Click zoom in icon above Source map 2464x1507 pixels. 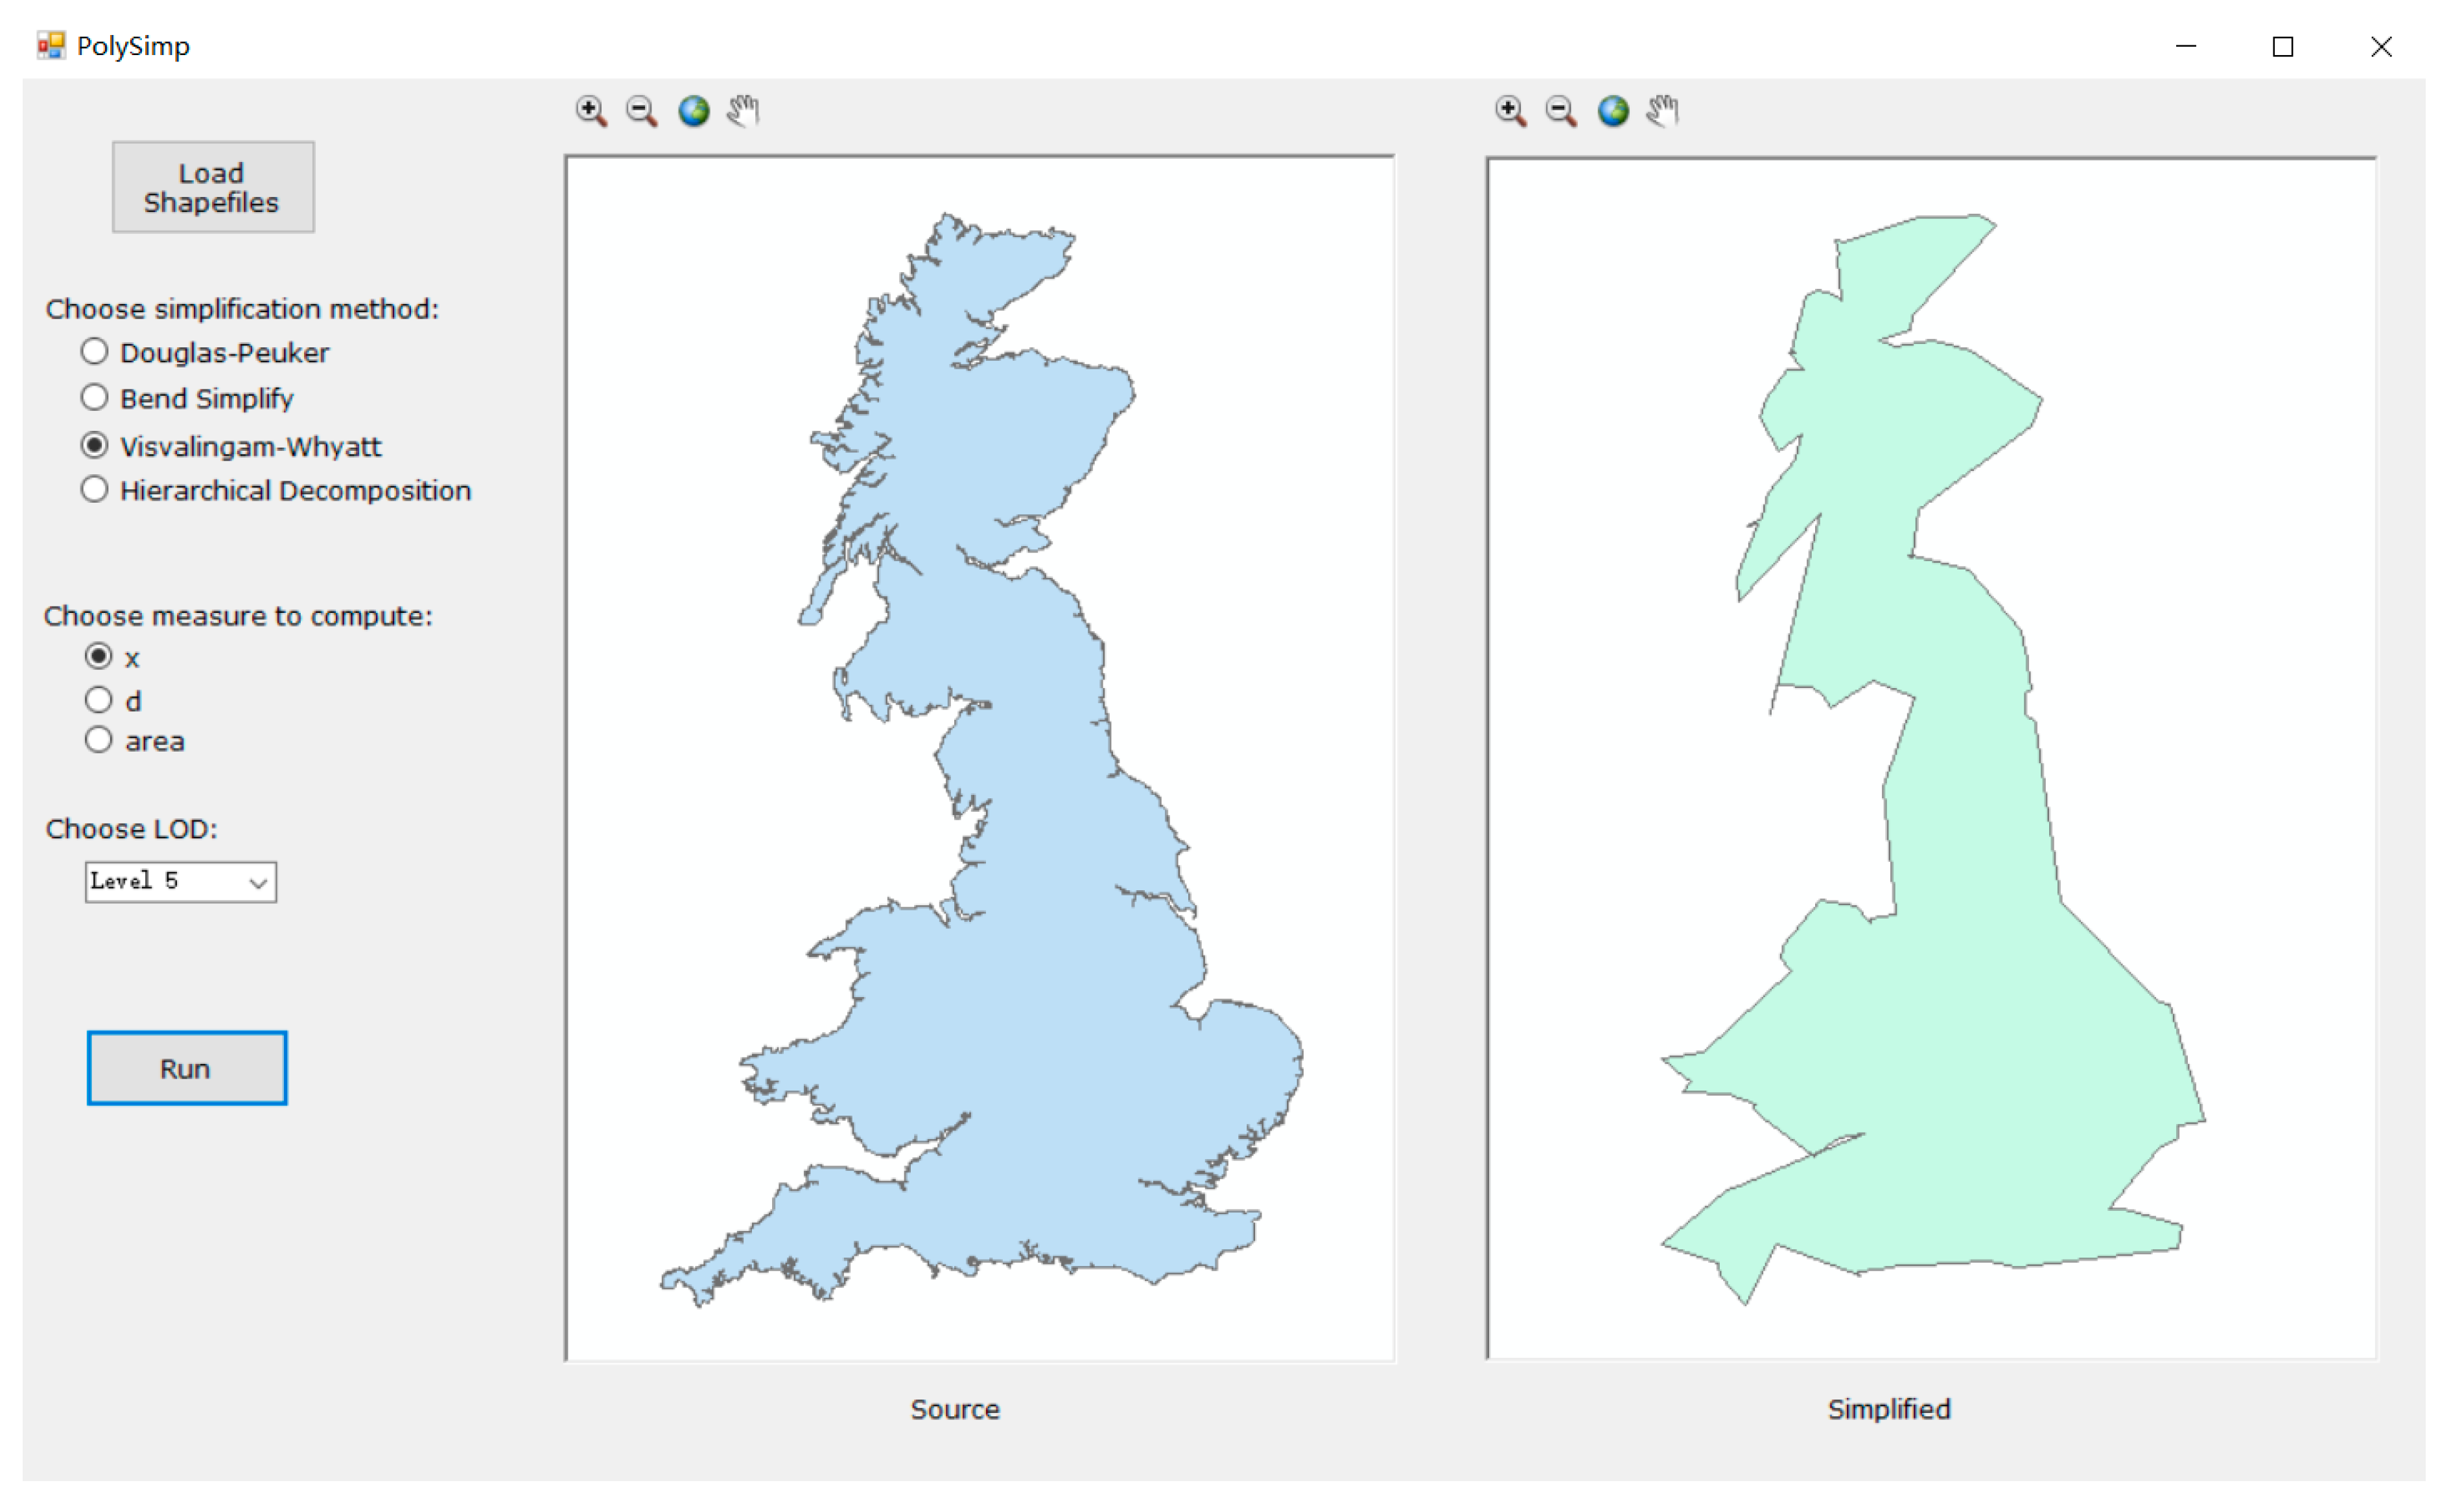(x=591, y=111)
